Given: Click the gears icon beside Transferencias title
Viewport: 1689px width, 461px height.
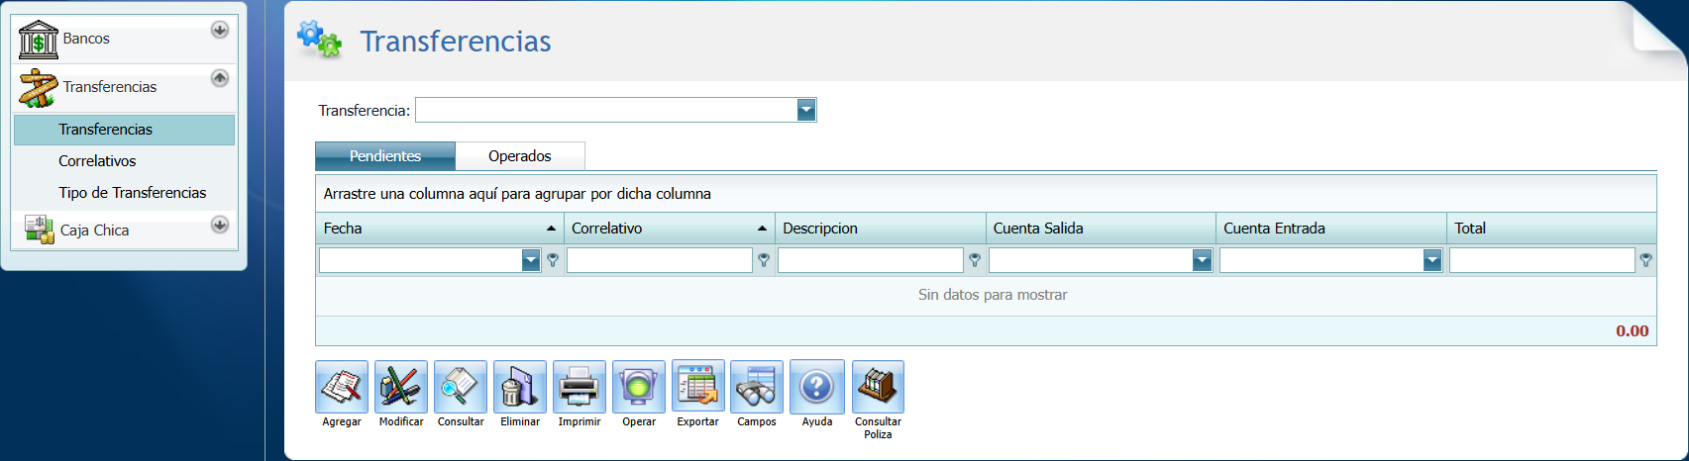Looking at the screenshot, I should point(319,40).
